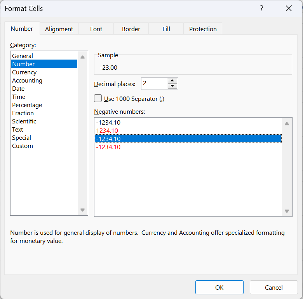Click Negative numbers list scroll up arrow

click(x=287, y=123)
